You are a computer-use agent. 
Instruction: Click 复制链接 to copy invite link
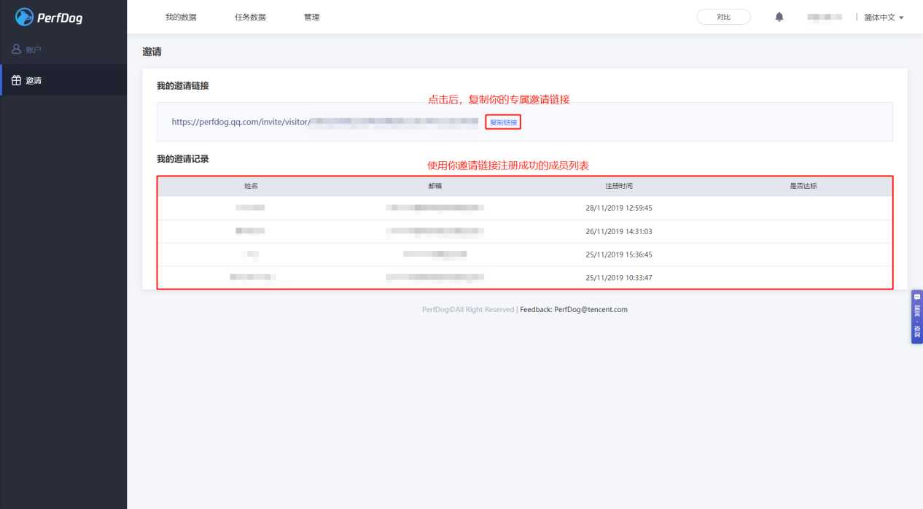pos(503,123)
